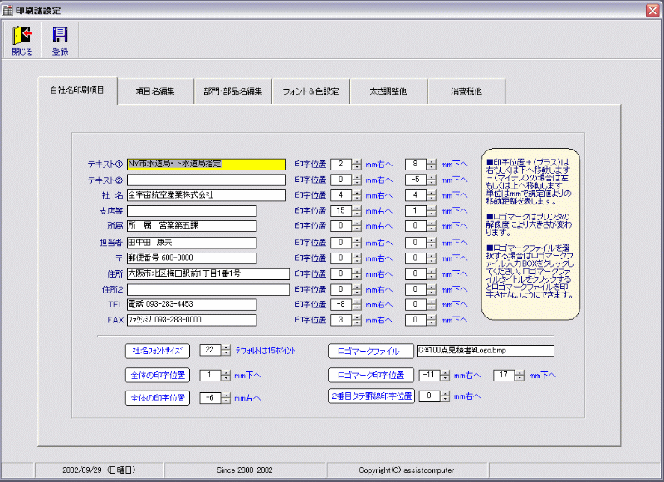This screenshot has height=482, width=664.
Task: Close the 印刷諸設定 window with X
Action: [x=652, y=10]
